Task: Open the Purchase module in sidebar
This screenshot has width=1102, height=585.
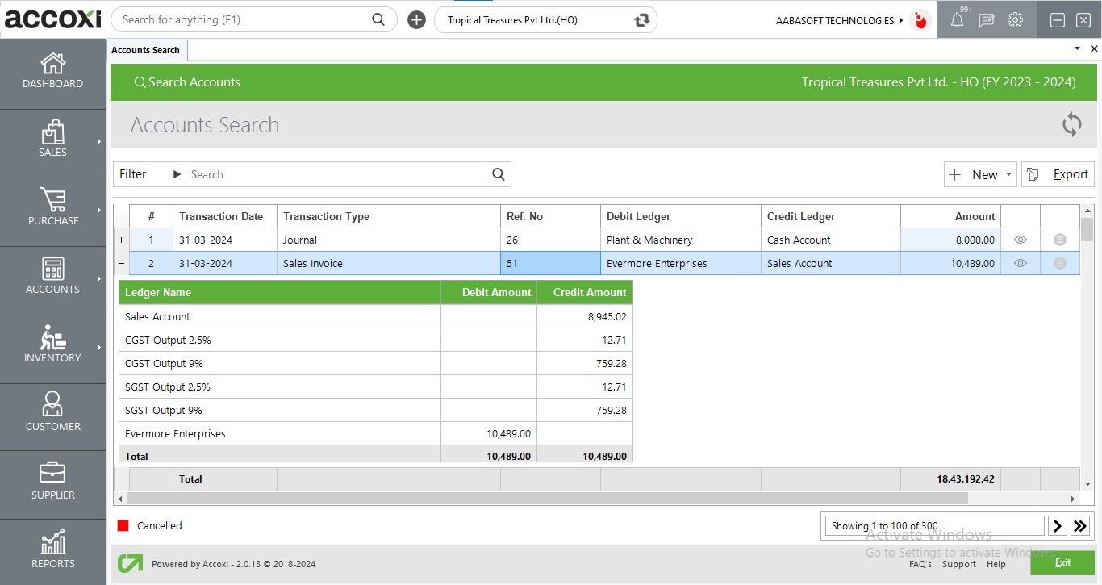Action: pos(52,211)
